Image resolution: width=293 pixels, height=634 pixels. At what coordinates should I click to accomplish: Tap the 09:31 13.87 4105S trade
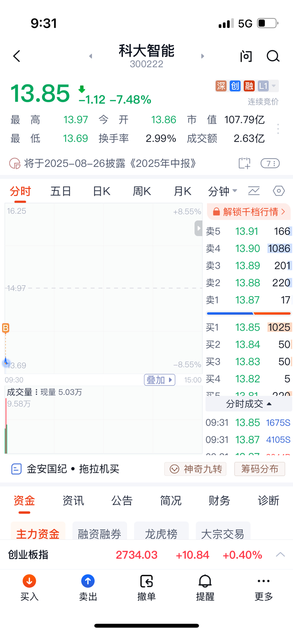(x=248, y=440)
